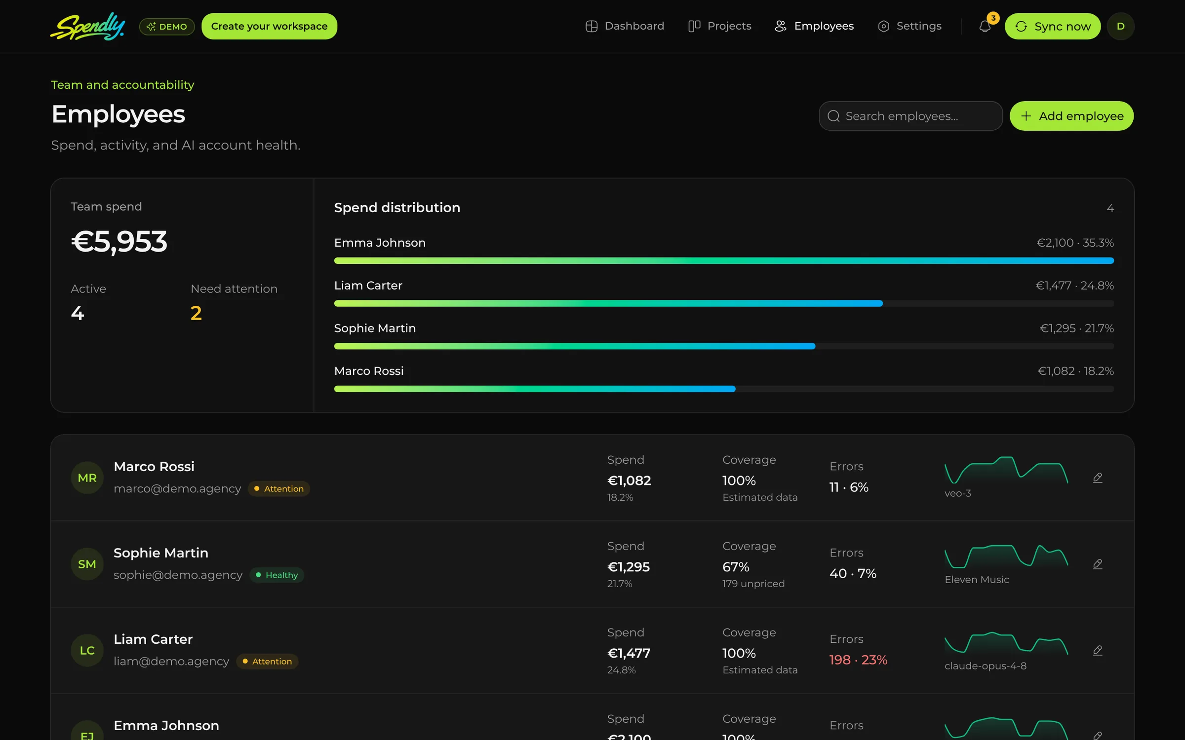This screenshot has width=1185, height=740.
Task: Click Sophie Martin's Healthy status badge
Action: pyautogui.click(x=276, y=575)
